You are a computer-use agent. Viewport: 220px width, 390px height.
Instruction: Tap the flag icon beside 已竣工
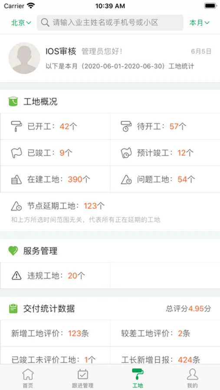pos(16,153)
